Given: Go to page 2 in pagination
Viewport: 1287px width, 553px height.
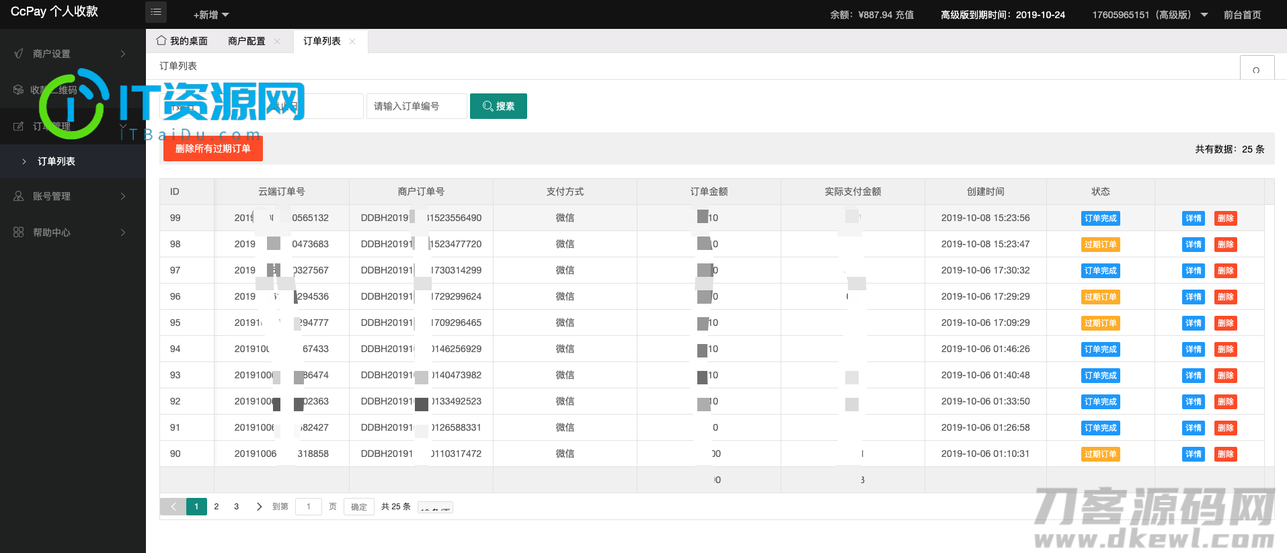Looking at the screenshot, I should [217, 507].
